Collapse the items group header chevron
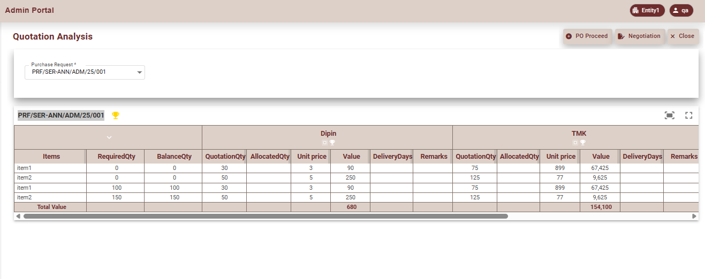The height and width of the screenshot is (279, 705). tap(109, 137)
